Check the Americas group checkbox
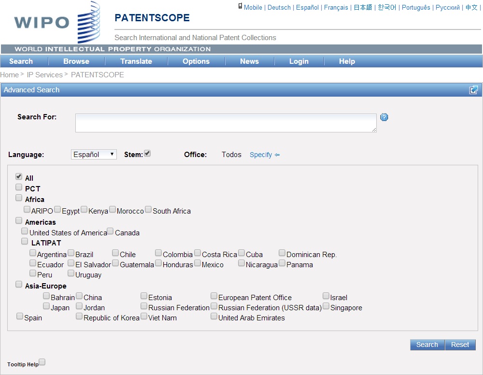This screenshot has height=375, width=483. point(19,220)
